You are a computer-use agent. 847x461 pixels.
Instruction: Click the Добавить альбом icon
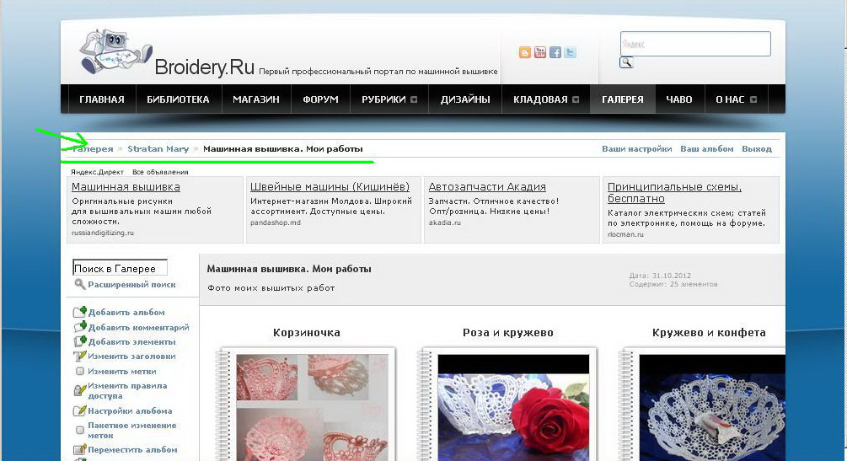click(x=80, y=312)
